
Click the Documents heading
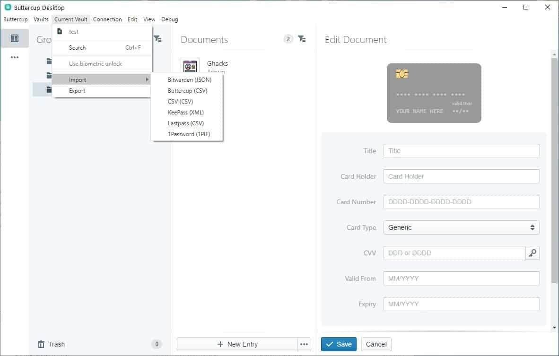click(x=204, y=40)
